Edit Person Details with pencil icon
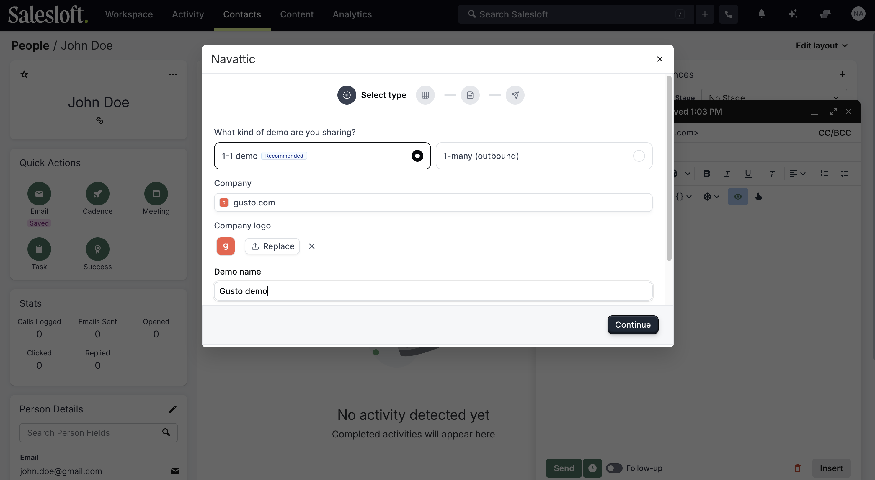The image size is (875, 480). (x=173, y=409)
